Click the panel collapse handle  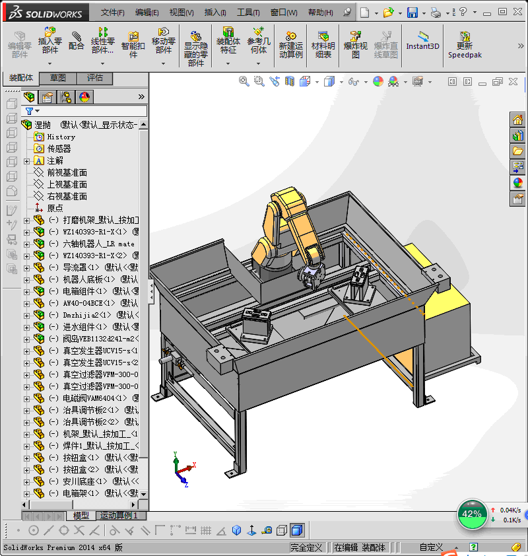[x=151, y=291]
